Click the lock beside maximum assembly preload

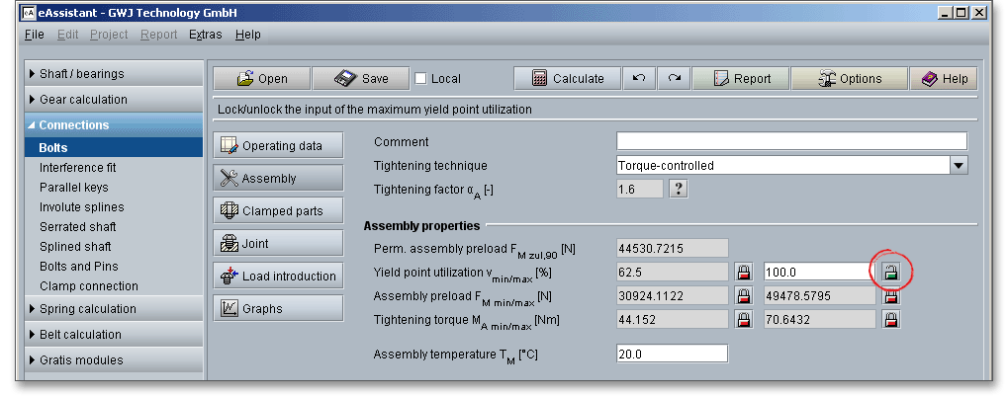890,295
